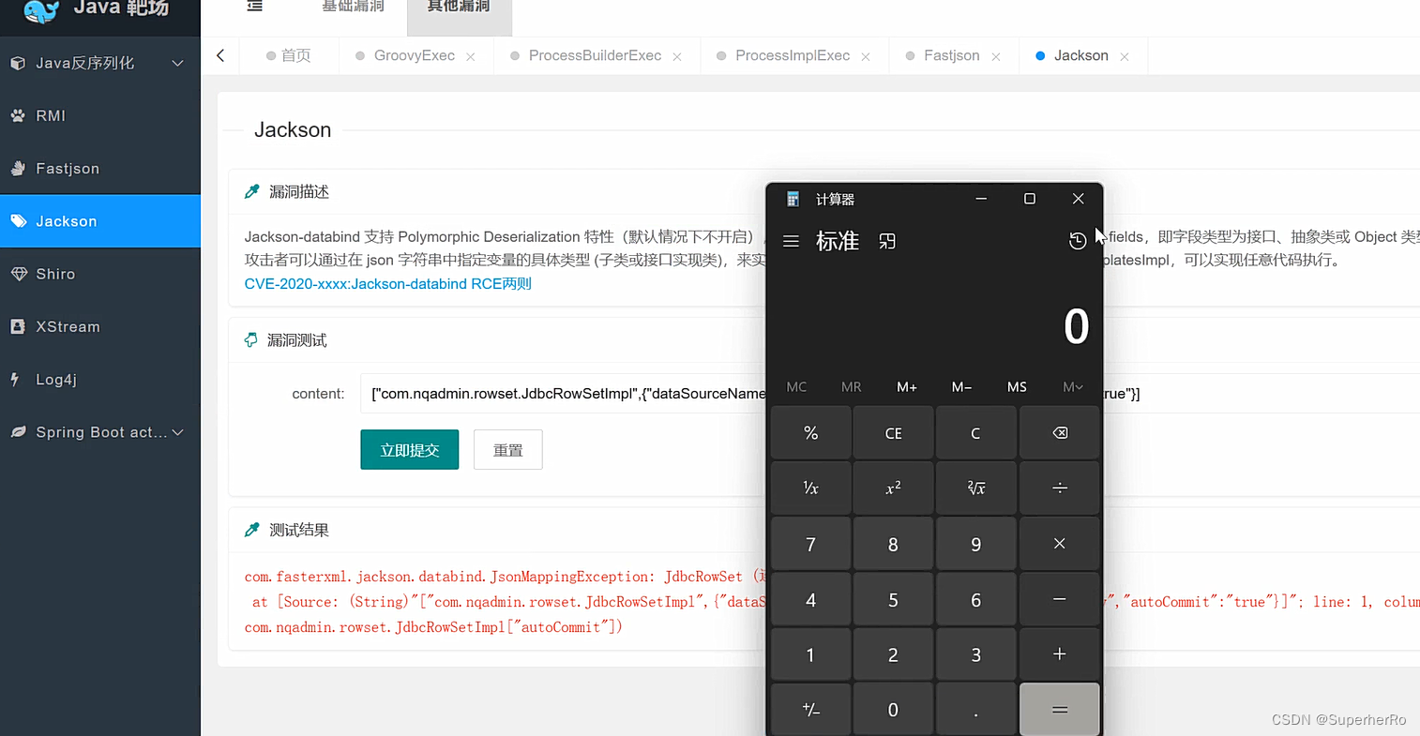Screen dimensions: 1420x736
Task: Click the calculator M− memory button
Action: (x=961, y=386)
